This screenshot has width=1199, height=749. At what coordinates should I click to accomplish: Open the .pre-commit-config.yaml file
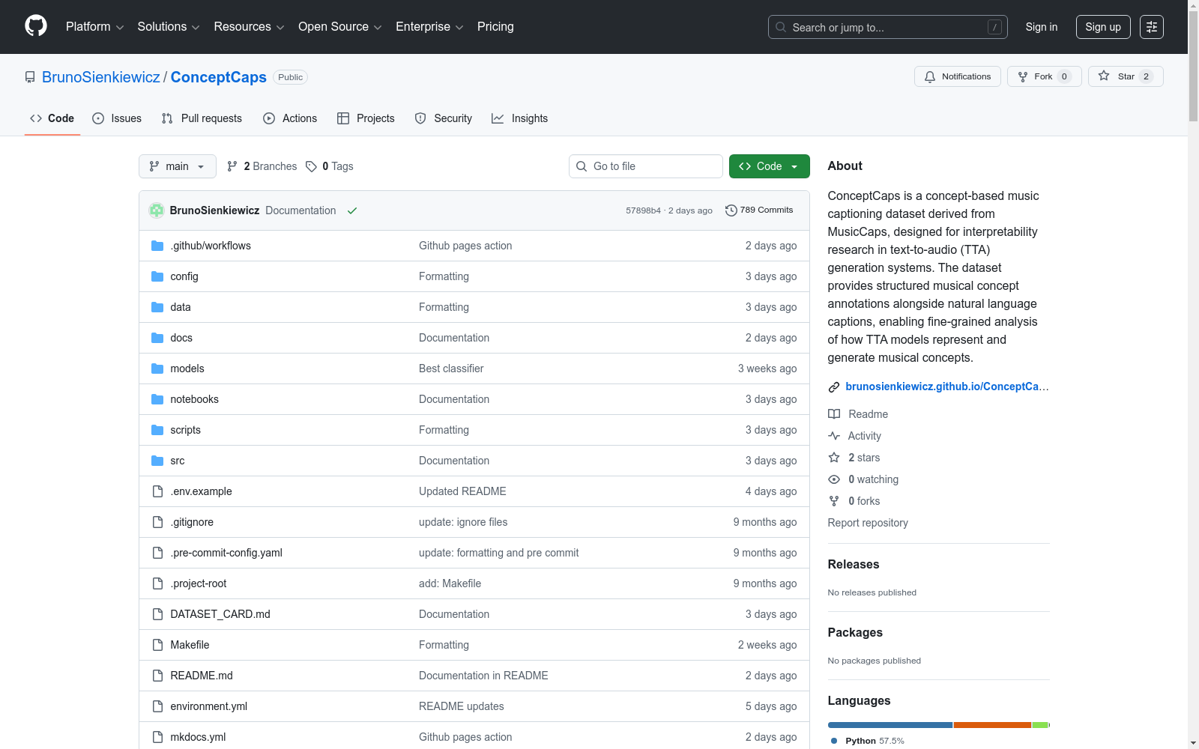pos(226,553)
